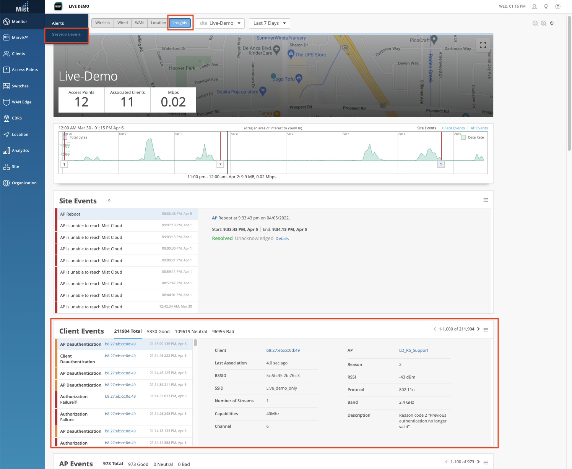
Task: Click the zoom out magnifier icon
Action: pyautogui.click(x=535, y=23)
